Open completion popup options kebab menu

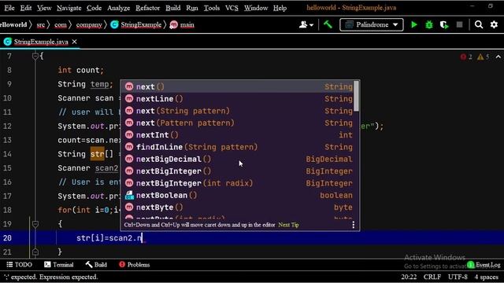point(354,225)
